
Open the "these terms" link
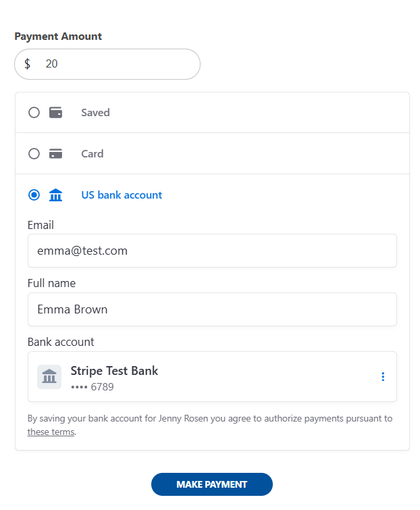tap(51, 432)
